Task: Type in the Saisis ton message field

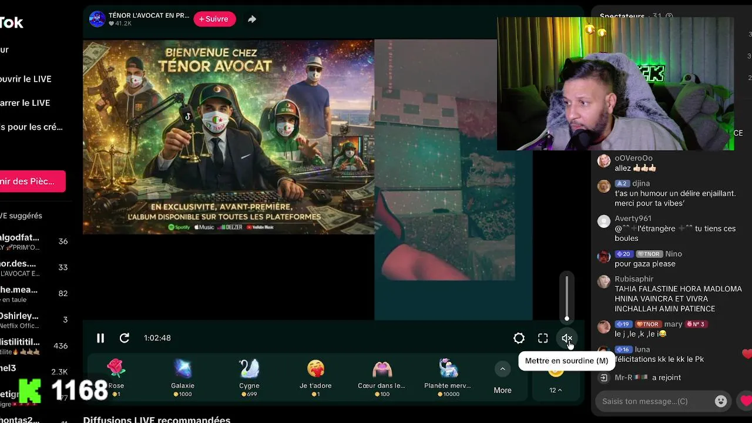Action: [652, 401]
